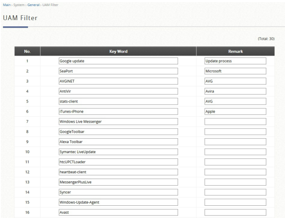Edit the AntiVir keyword field
This screenshot has width=285, height=218.
[118, 91]
